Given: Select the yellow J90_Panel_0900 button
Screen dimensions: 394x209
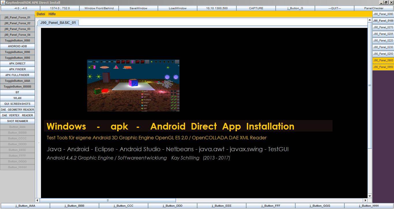Looking at the screenshot, I should click(383, 60).
